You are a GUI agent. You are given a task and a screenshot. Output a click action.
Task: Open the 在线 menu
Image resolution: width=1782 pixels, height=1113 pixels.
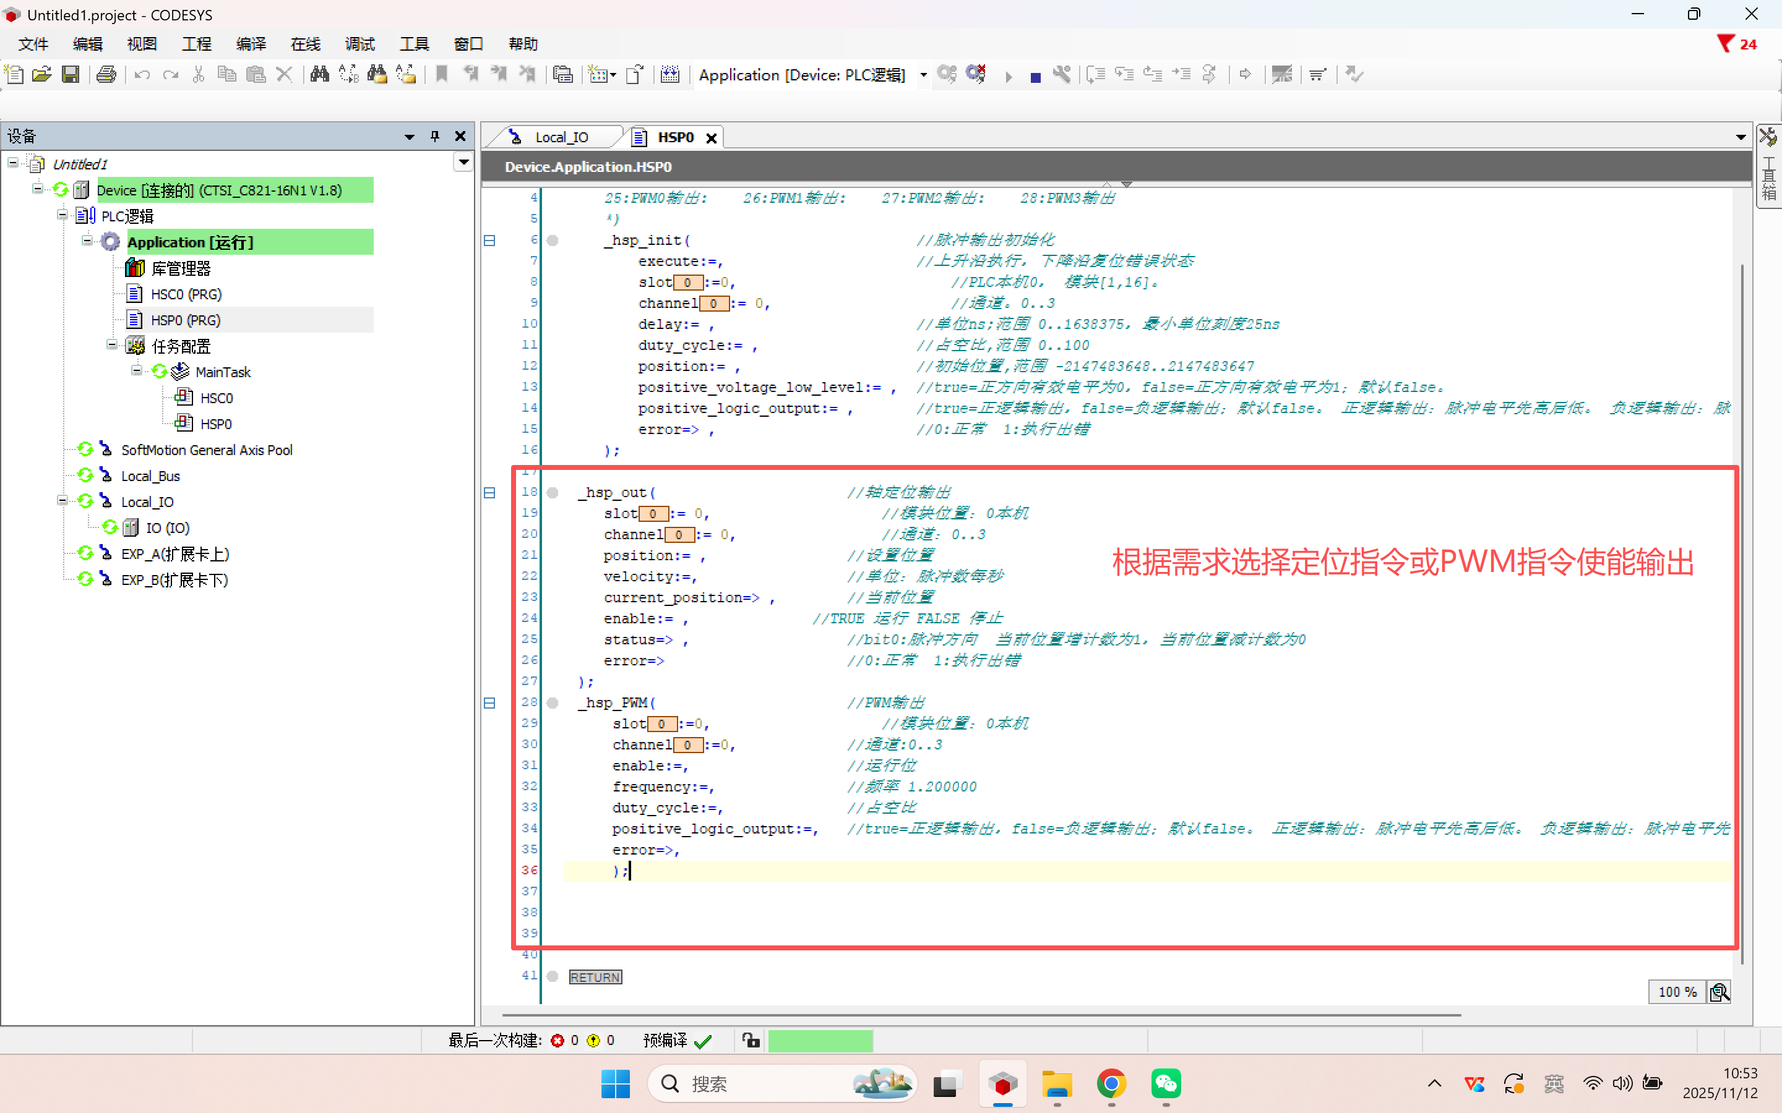pyautogui.click(x=306, y=44)
